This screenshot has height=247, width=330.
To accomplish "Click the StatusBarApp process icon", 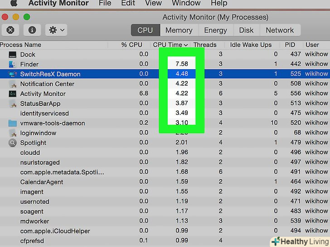I will coord(13,104).
